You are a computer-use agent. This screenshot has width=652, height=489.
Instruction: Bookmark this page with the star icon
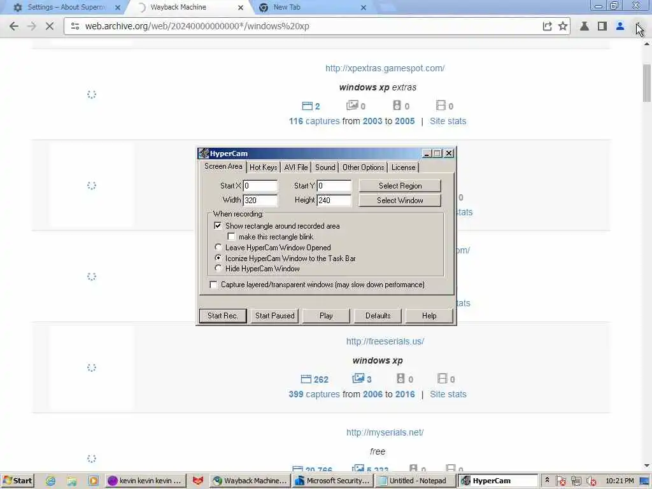[x=563, y=26]
